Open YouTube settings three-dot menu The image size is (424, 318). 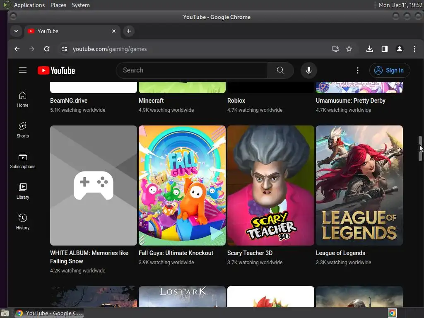(357, 70)
